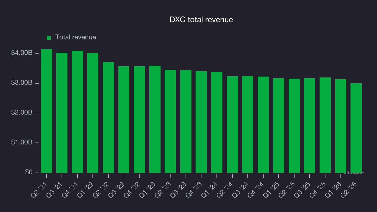Click the Q1 '26 revenue bar
The height and width of the screenshot is (212, 377).
(341, 126)
